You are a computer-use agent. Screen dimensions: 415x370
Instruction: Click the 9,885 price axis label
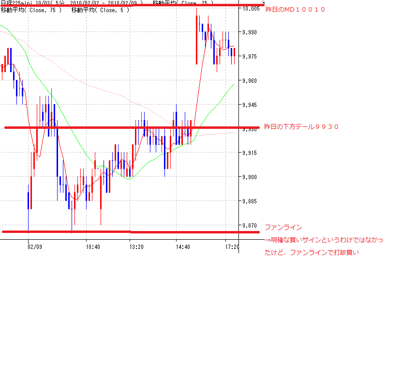251,201
